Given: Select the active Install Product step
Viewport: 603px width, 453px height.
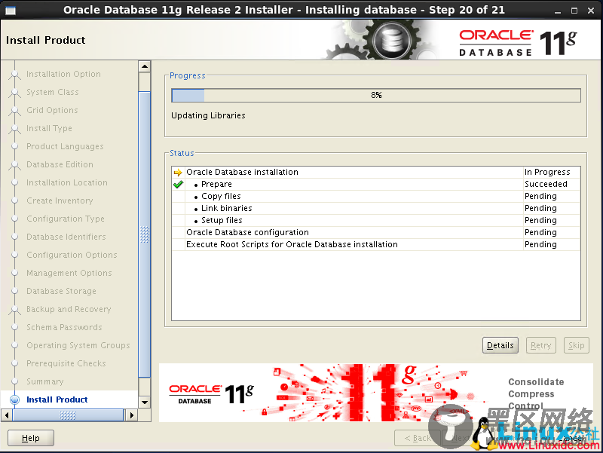Looking at the screenshot, I should pos(57,399).
